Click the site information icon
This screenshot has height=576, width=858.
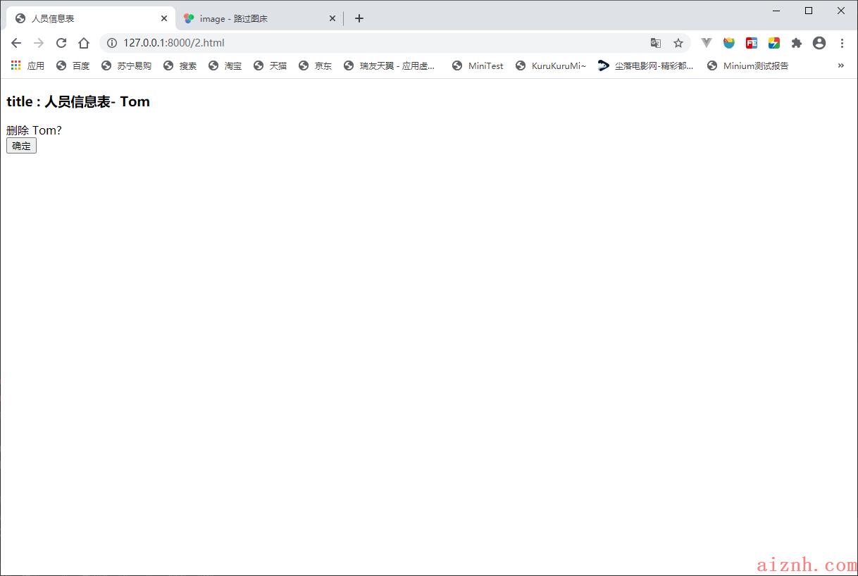coord(112,43)
